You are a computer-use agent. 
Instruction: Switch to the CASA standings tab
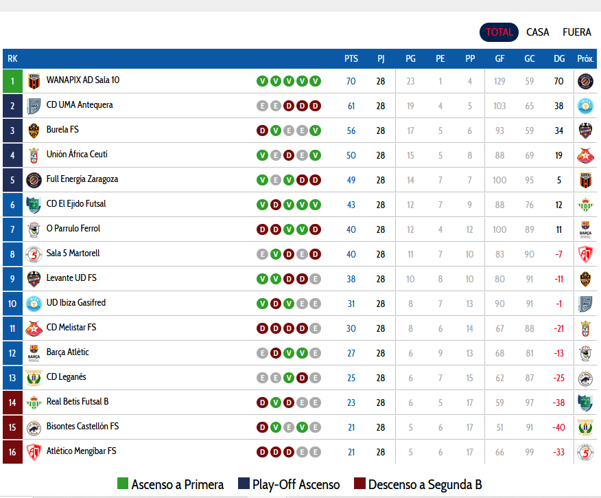537,32
